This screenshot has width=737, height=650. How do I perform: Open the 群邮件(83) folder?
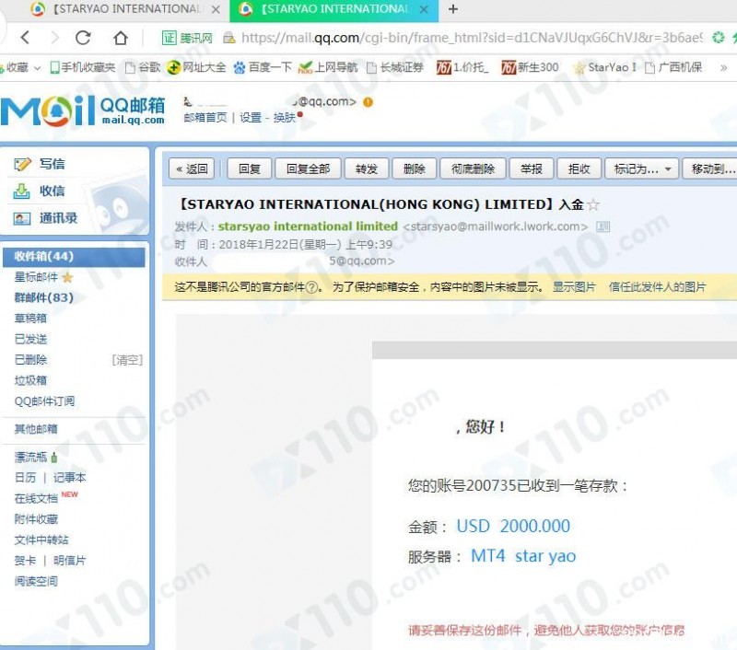pos(43,297)
